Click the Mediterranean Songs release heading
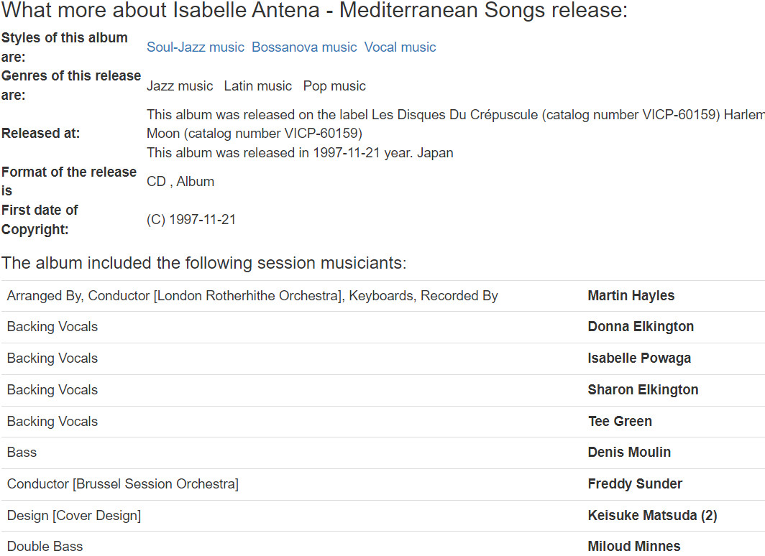Screen dimensions: 765x556 [x=315, y=11]
